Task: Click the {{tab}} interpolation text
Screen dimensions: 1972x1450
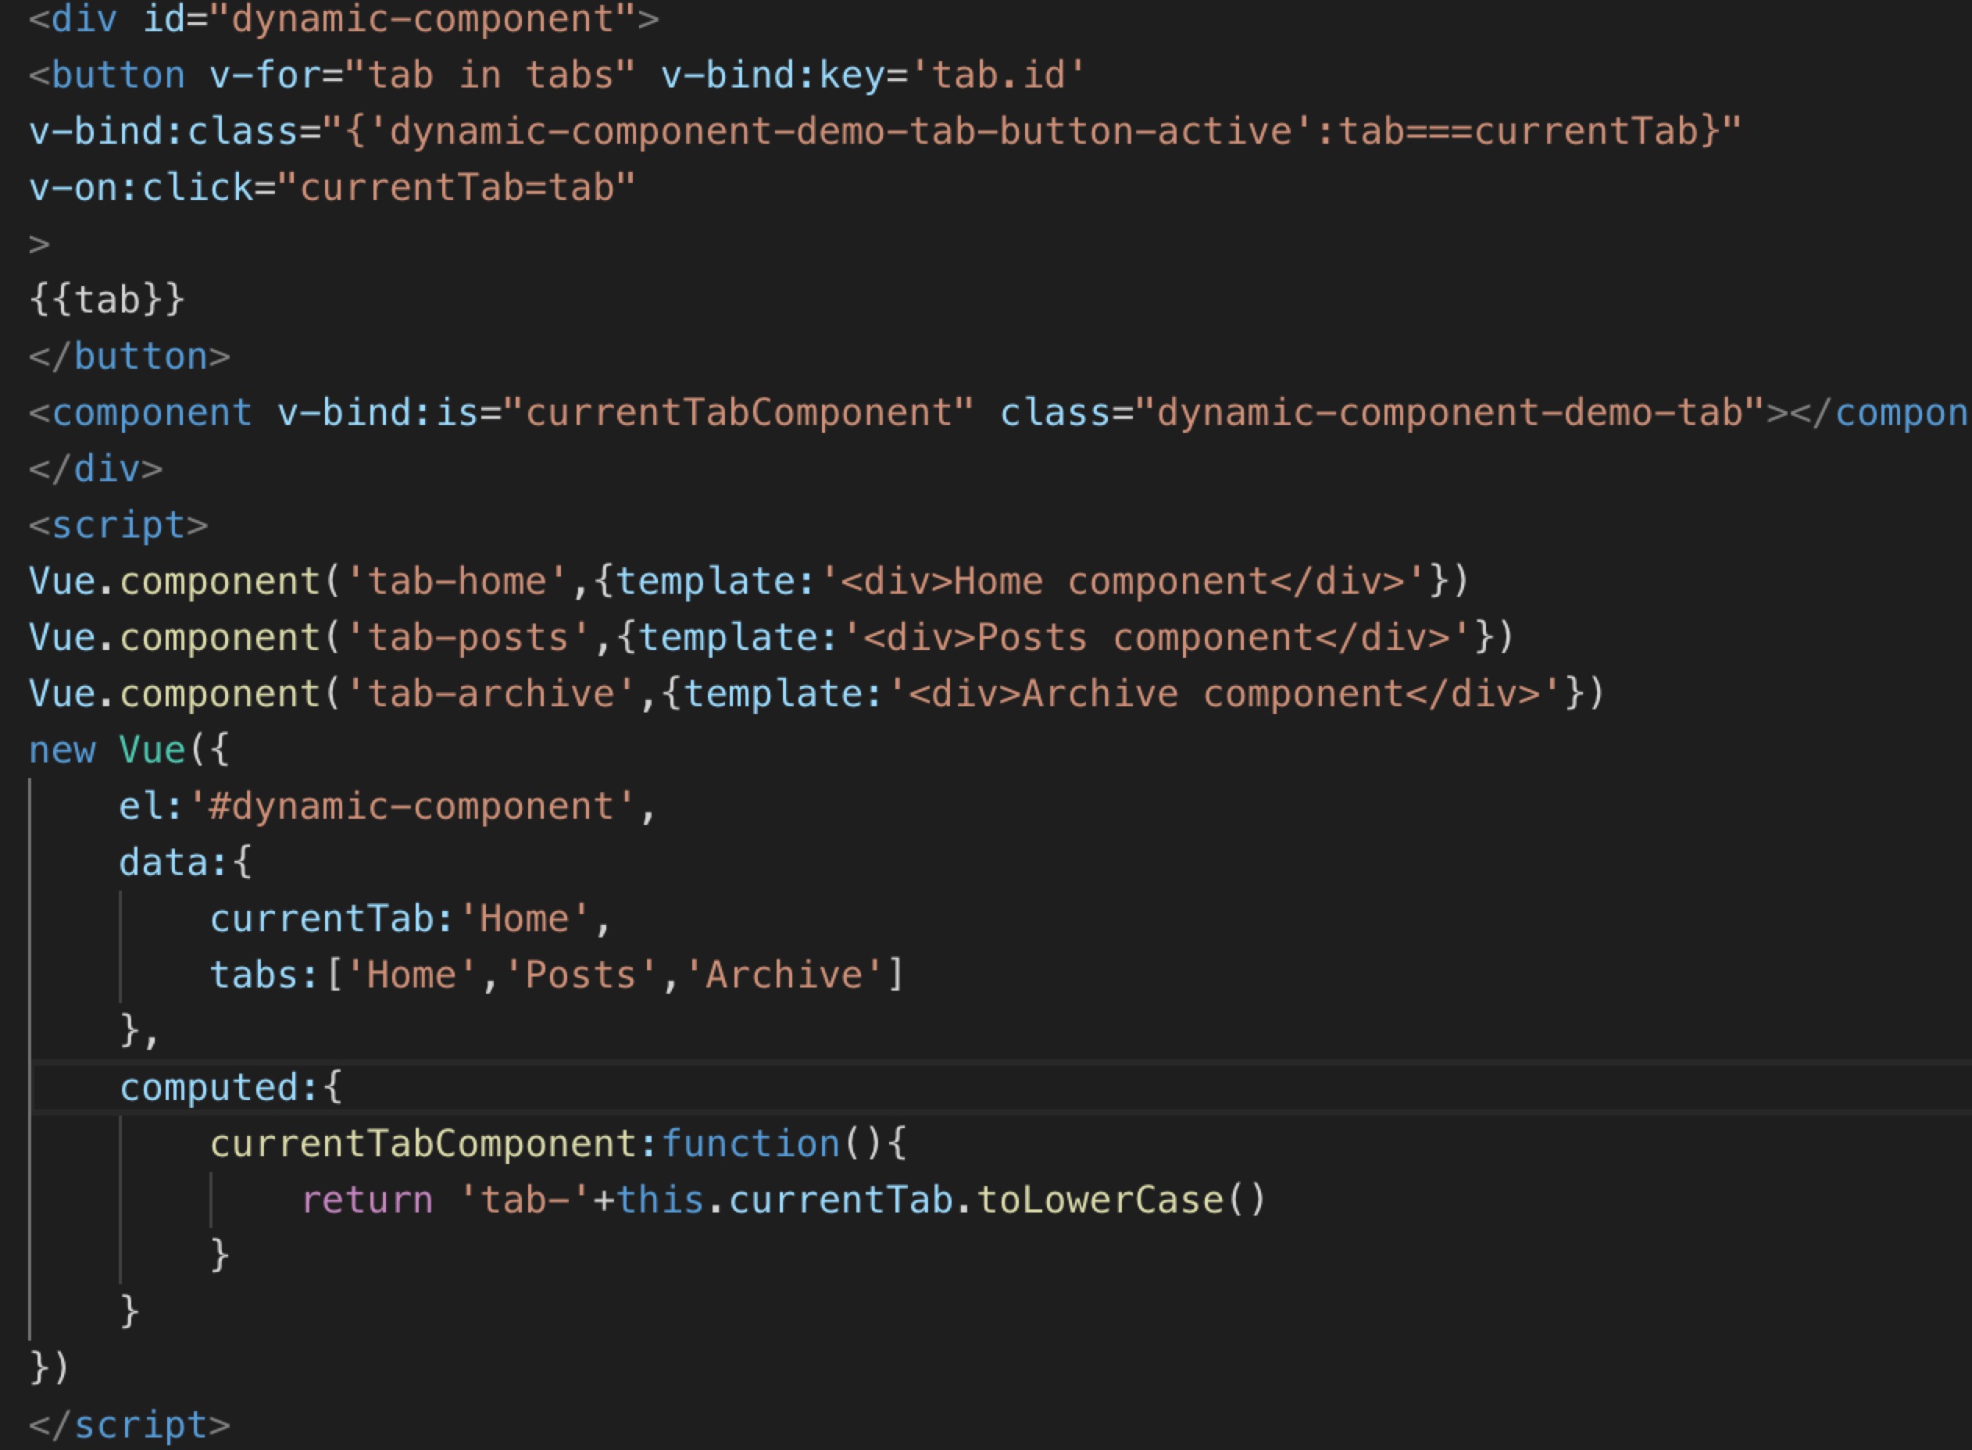Action: 107,300
